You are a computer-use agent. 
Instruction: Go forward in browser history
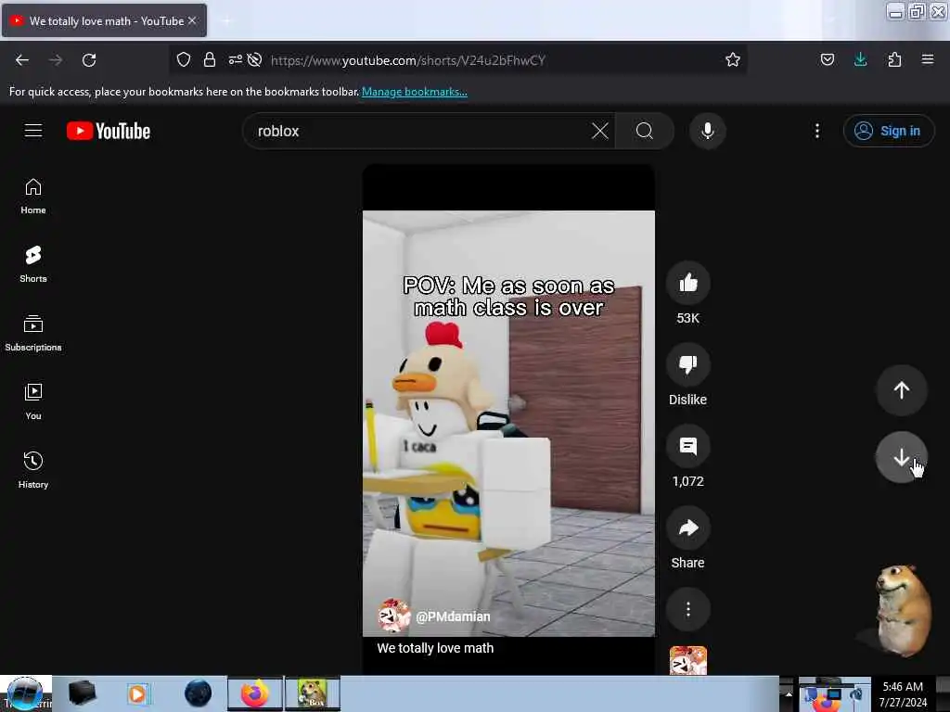56,60
